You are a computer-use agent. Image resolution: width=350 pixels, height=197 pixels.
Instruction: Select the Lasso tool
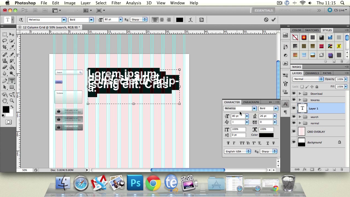click(5, 41)
